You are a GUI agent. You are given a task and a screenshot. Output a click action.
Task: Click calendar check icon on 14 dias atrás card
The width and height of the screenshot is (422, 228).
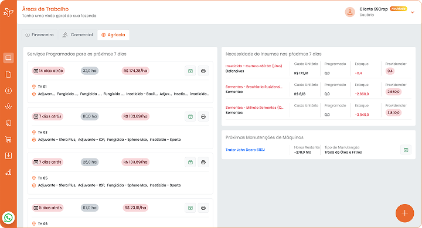click(190, 71)
